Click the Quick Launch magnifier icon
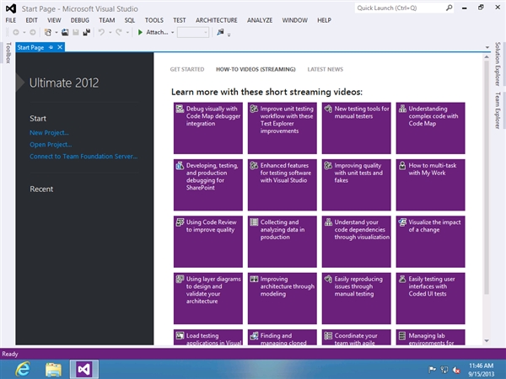 click(449, 8)
